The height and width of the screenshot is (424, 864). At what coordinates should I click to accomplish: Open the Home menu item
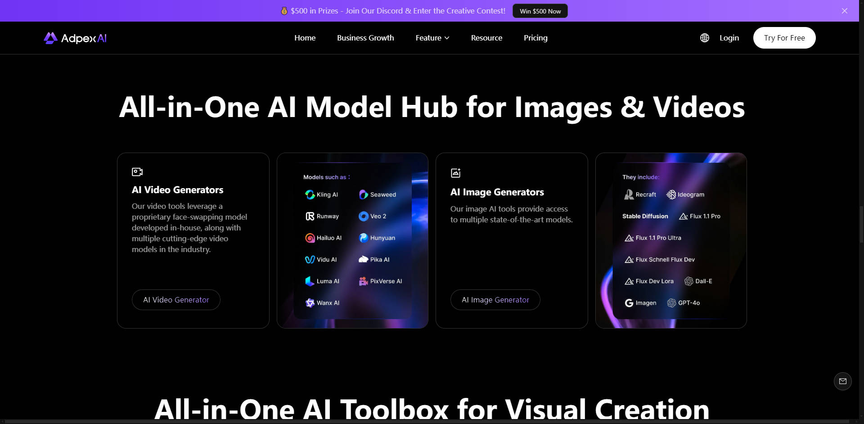click(x=305, y=38)
